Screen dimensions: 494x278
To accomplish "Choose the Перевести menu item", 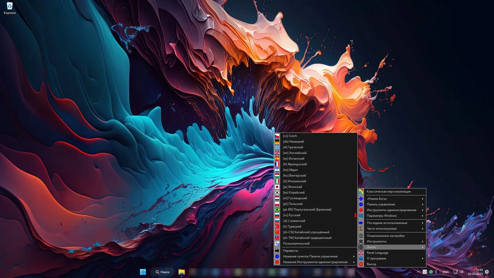I will pyautogui.click(x=290, y=251).
